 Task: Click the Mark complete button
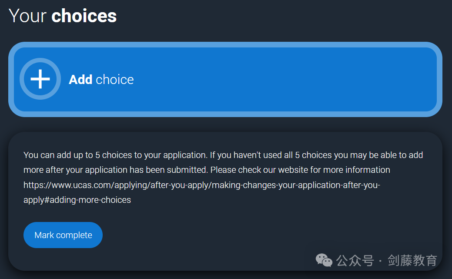pyautogui.click(x=63, y=235)
